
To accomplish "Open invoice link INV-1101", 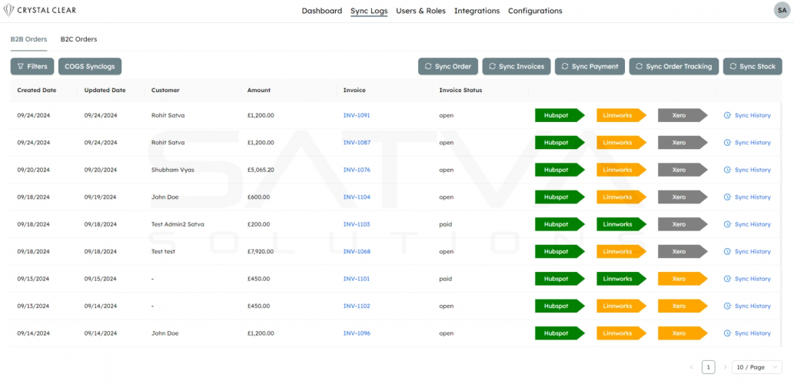I will [357, 279].
